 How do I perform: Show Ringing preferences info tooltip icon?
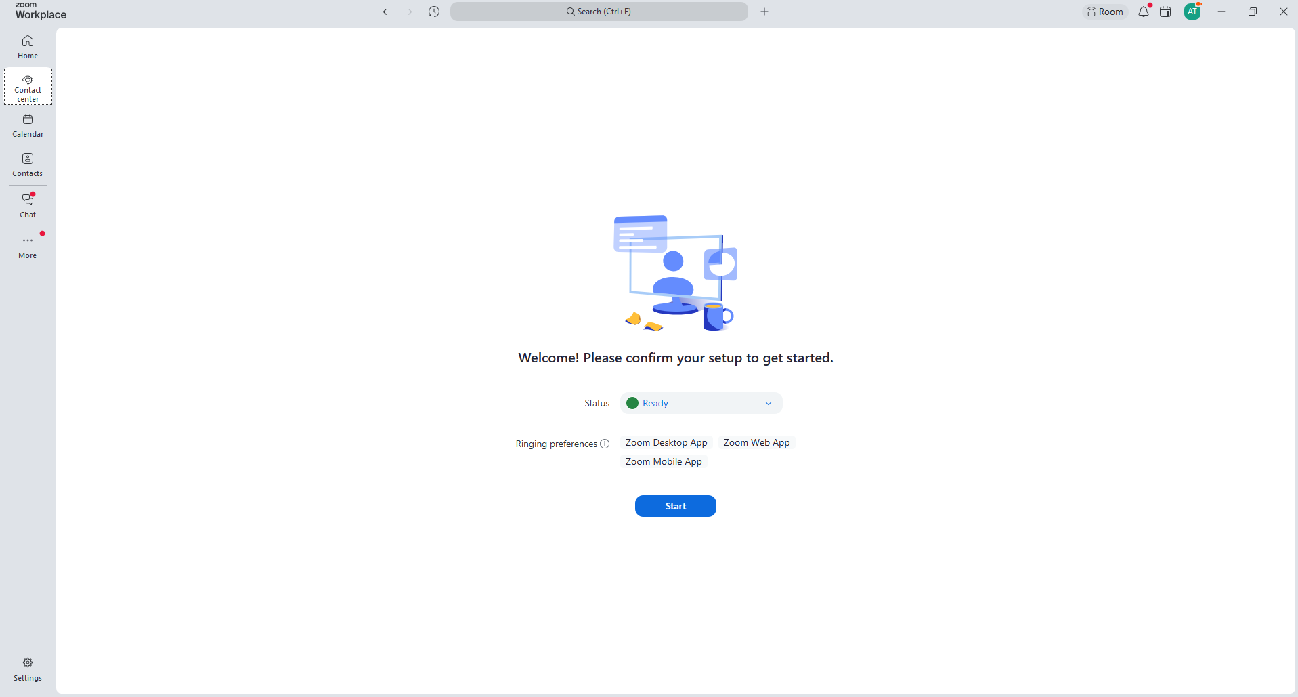point(605,444)
